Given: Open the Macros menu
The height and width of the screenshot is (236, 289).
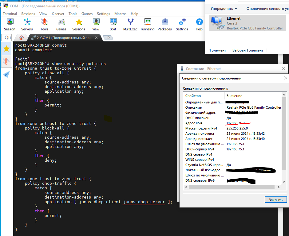Looking at the screenshot, I should [120, 14].
